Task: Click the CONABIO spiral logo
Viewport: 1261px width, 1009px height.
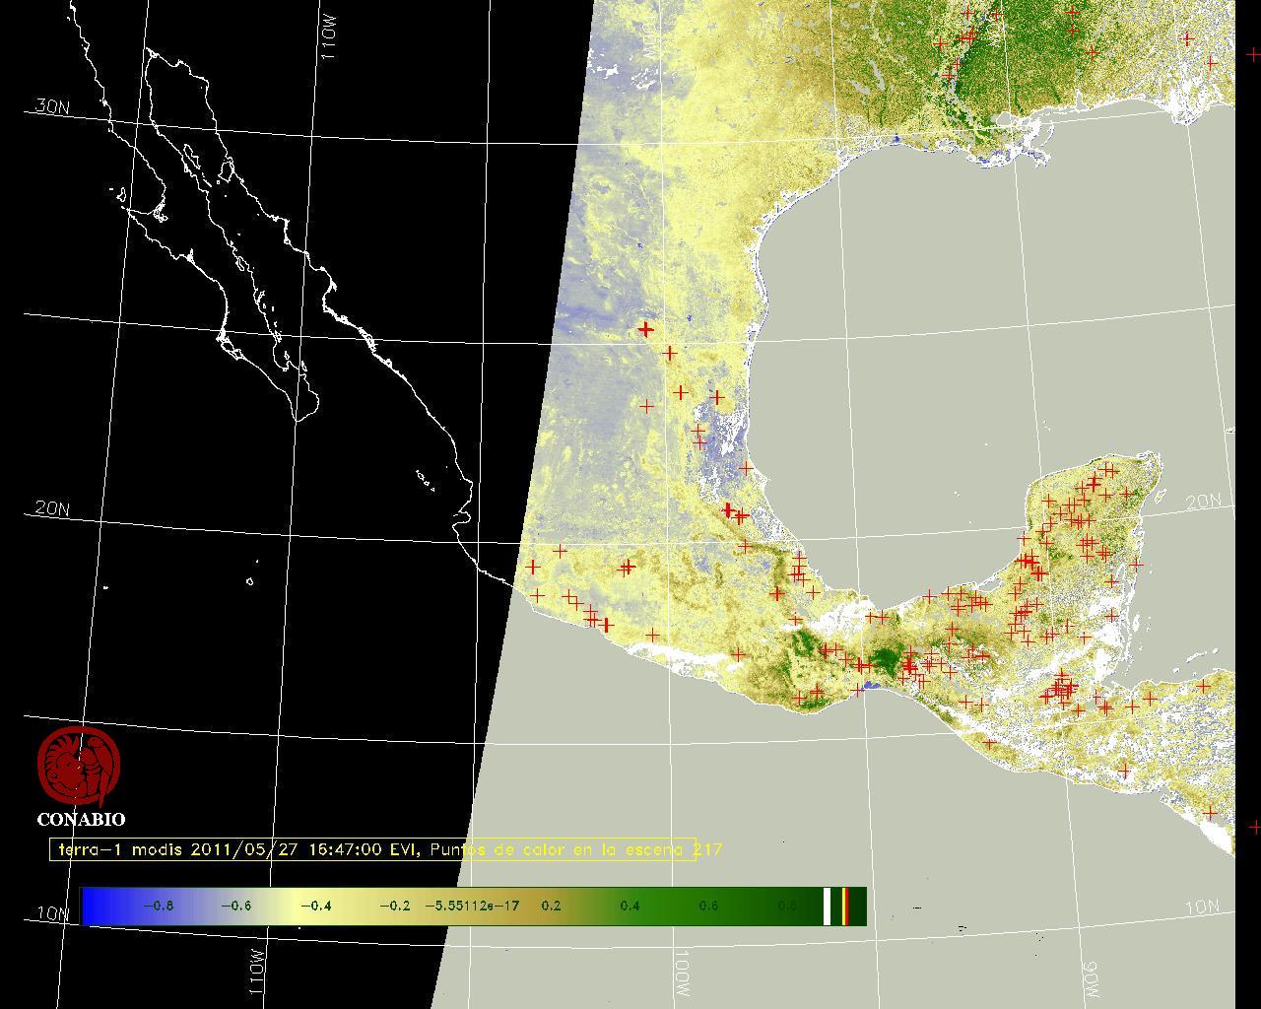Action: pos(79,766)
